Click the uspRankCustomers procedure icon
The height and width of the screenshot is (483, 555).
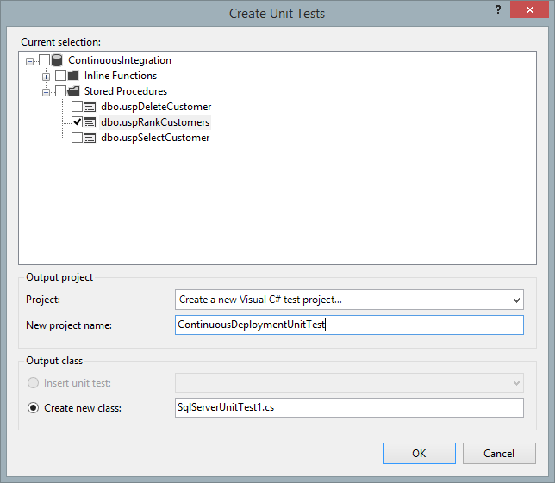pos(90,122)
